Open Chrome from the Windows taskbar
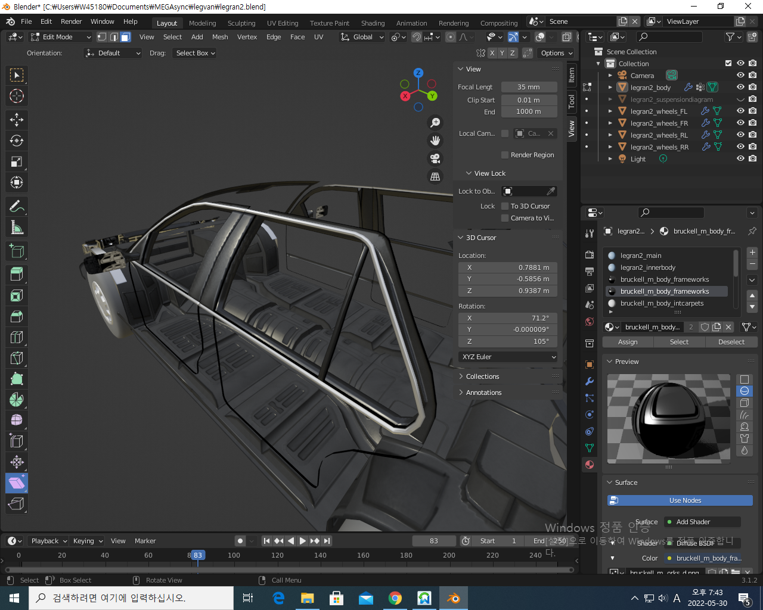The image size is (763, 610). 395,598
